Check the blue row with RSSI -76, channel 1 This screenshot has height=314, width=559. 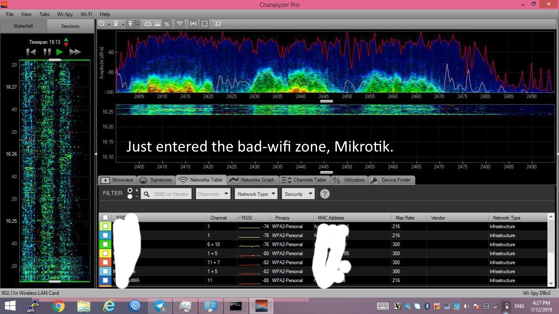[x=105, y=235]
